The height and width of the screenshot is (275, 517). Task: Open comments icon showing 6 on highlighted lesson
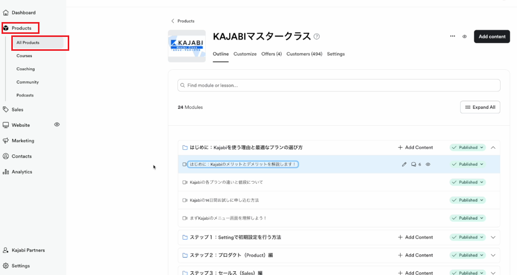pos(413,164)
